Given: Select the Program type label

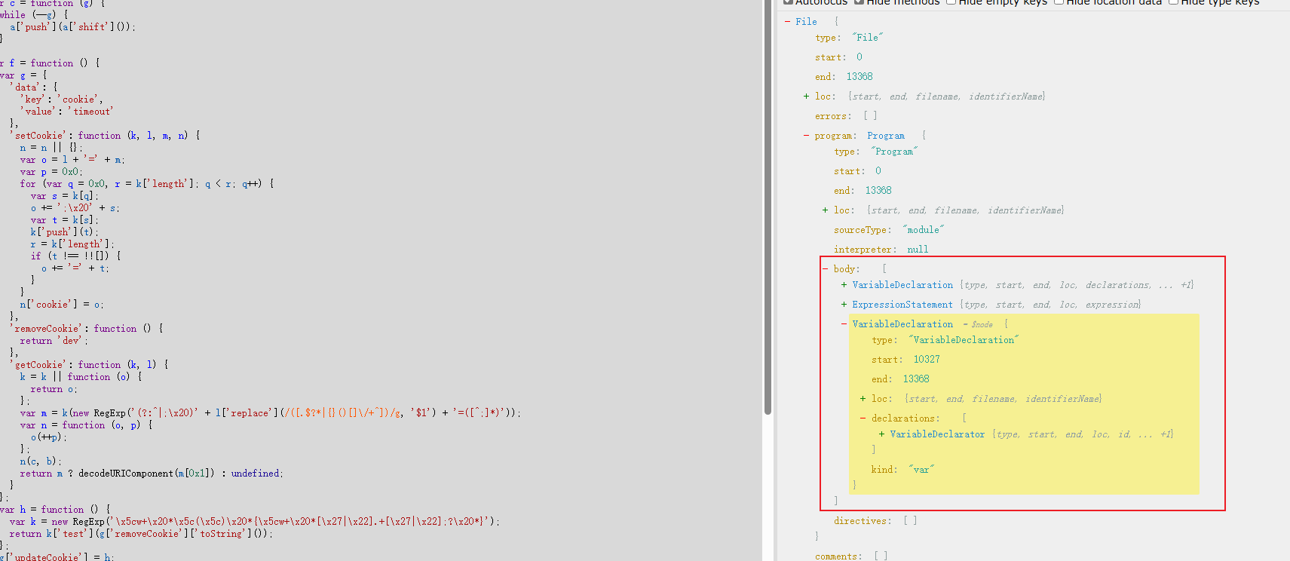Looking at the screenshot, I should coord(886,136).
